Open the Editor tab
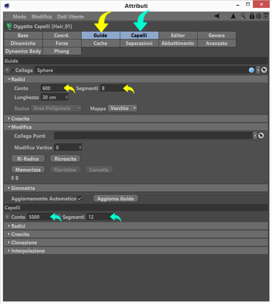The image size is (272, 304). 178,35
